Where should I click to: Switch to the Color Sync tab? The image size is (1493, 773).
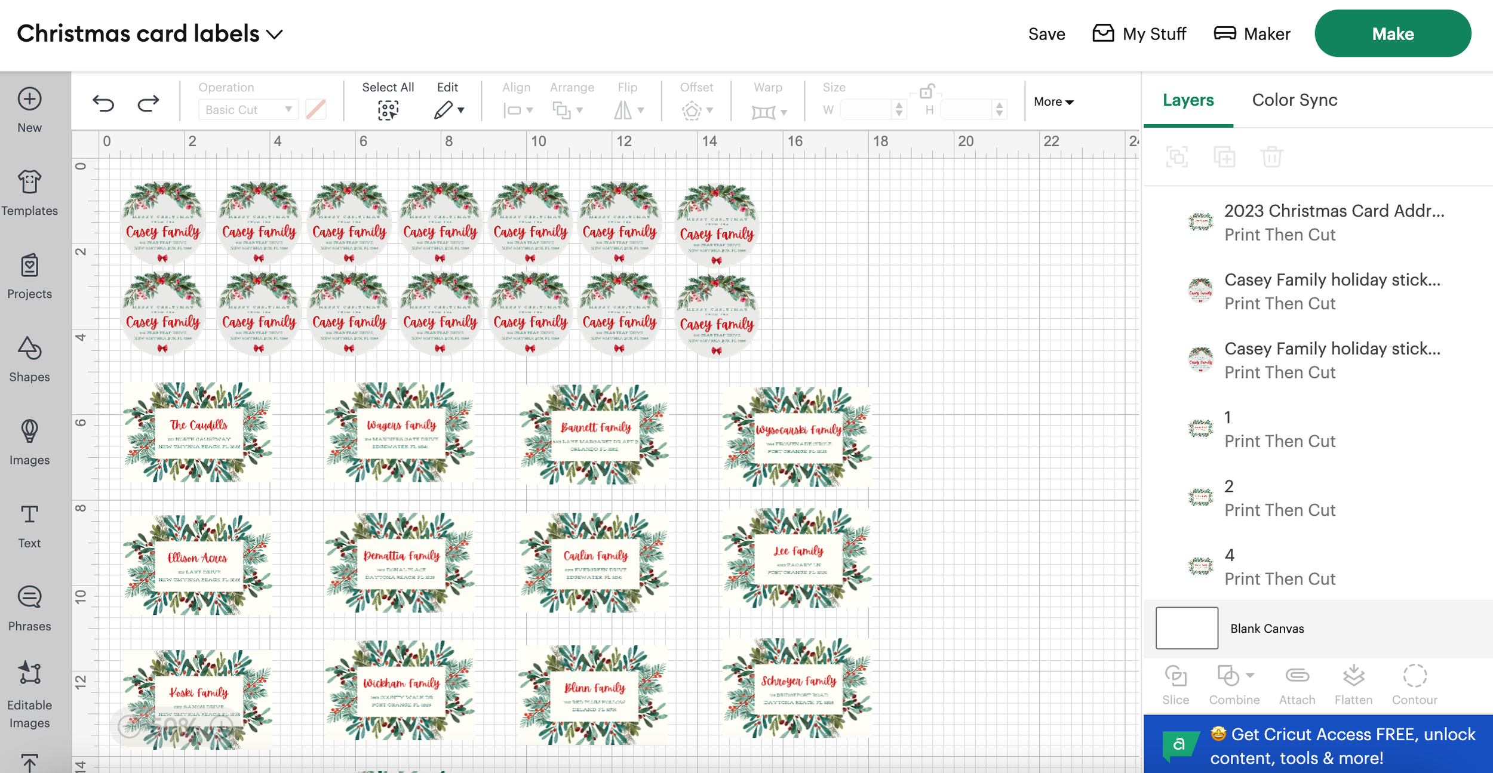tap(1294, 100)
